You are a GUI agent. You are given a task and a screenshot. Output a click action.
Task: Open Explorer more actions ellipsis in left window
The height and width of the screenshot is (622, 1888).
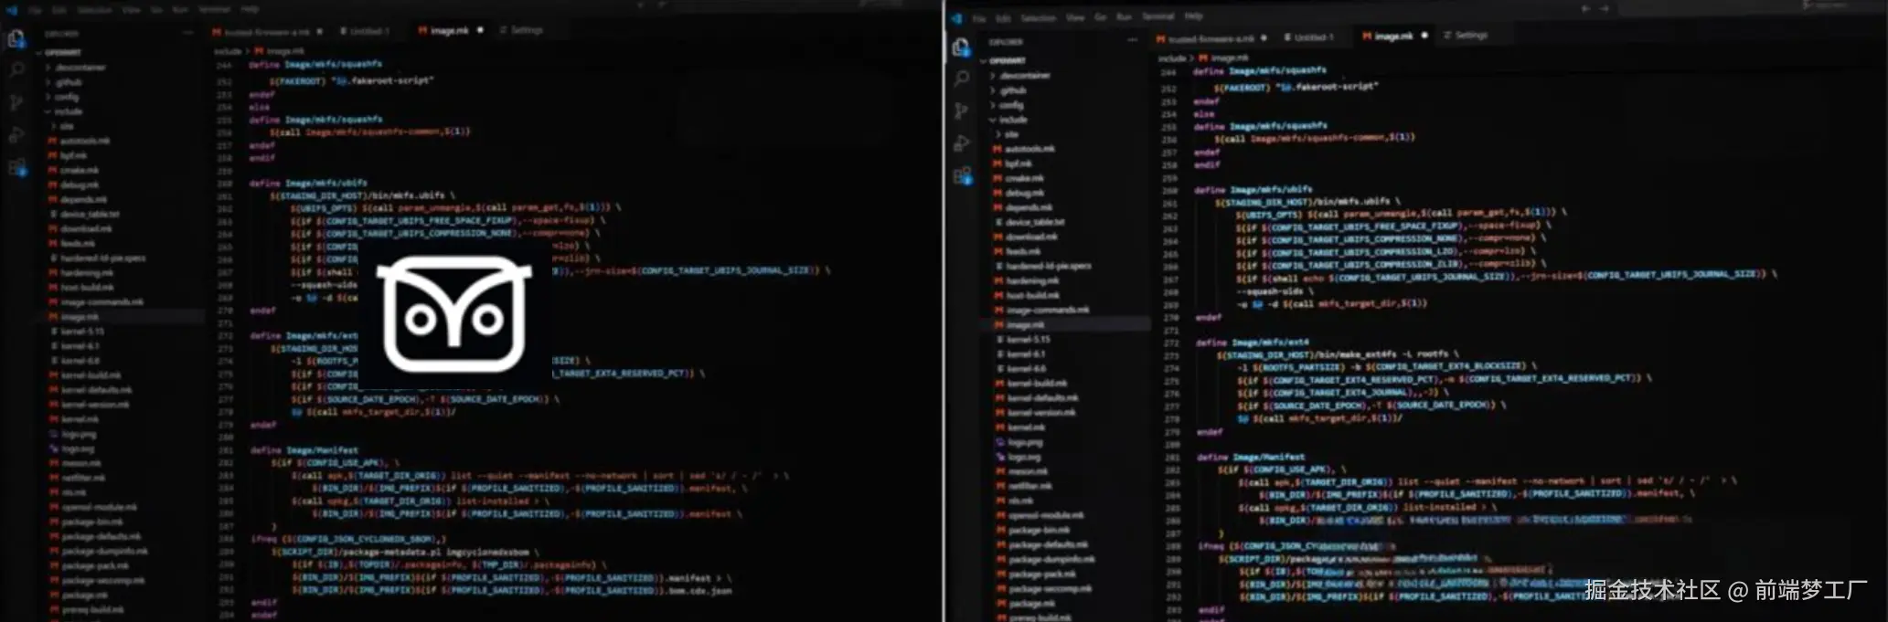(x=188, y=32)
